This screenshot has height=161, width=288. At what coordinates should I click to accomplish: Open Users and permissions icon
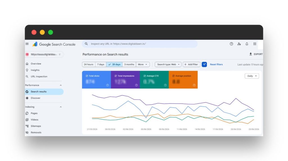[x=239, y=44]
